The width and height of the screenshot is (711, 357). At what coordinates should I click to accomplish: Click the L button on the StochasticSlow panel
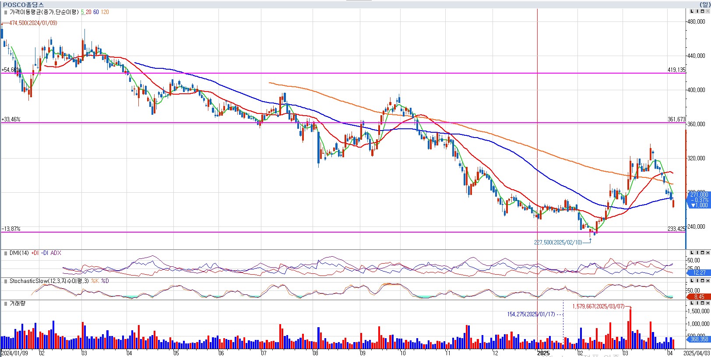pyautogui.click(x=692, y=280)
